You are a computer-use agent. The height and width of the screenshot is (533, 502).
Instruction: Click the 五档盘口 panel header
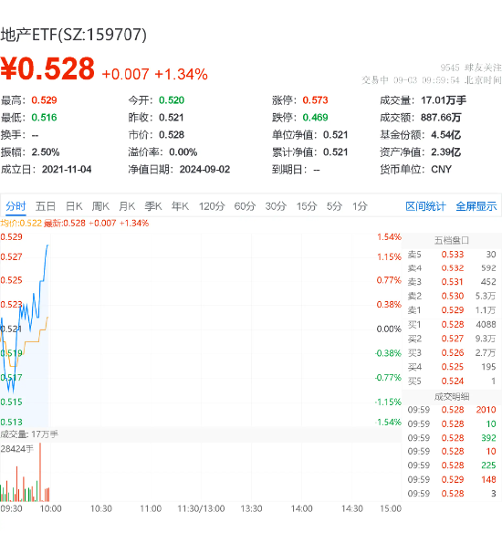coord(452,241)
